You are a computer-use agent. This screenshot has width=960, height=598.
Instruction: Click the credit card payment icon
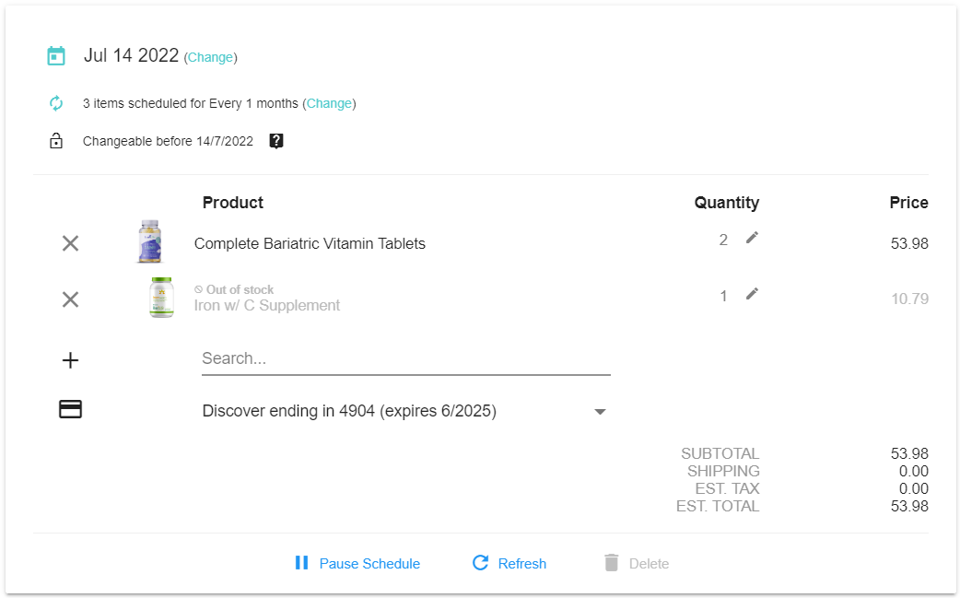pyautogui.click(x=70, y=410)
